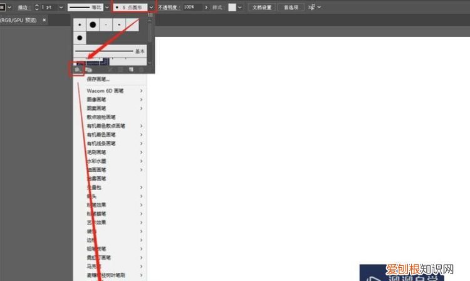Open the 图像画笔 submenu
This screenshot has height=281, width=470.
point(110,99)
